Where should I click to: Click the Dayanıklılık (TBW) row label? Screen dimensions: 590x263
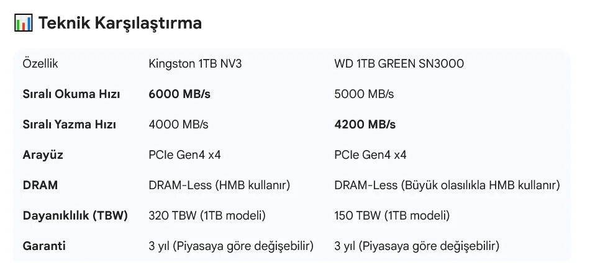75,216
